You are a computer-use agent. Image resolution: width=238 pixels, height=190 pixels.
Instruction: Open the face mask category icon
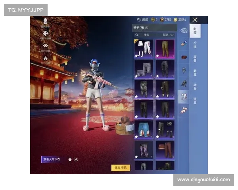184,70
